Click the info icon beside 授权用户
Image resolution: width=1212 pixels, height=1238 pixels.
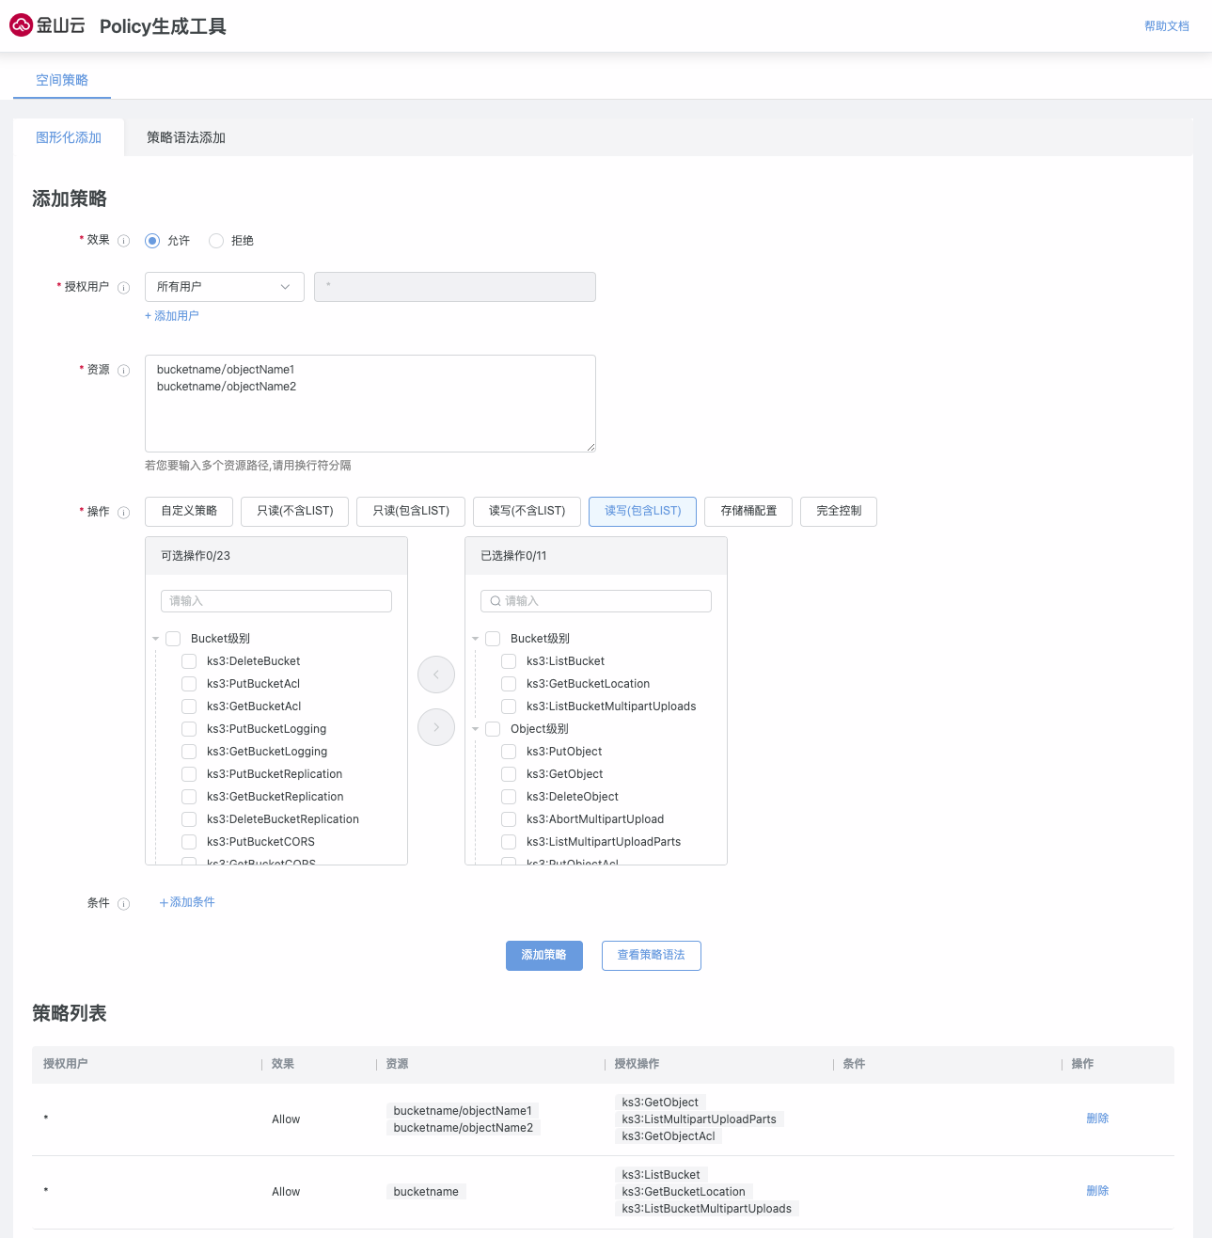(x=123, y=287)
